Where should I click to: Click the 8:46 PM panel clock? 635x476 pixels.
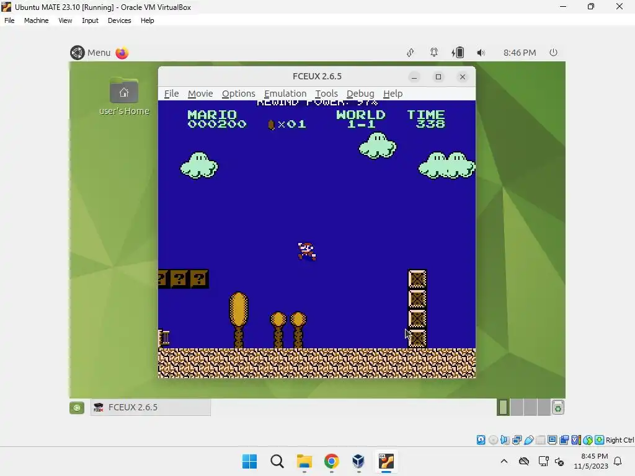(x=520, y=53)
